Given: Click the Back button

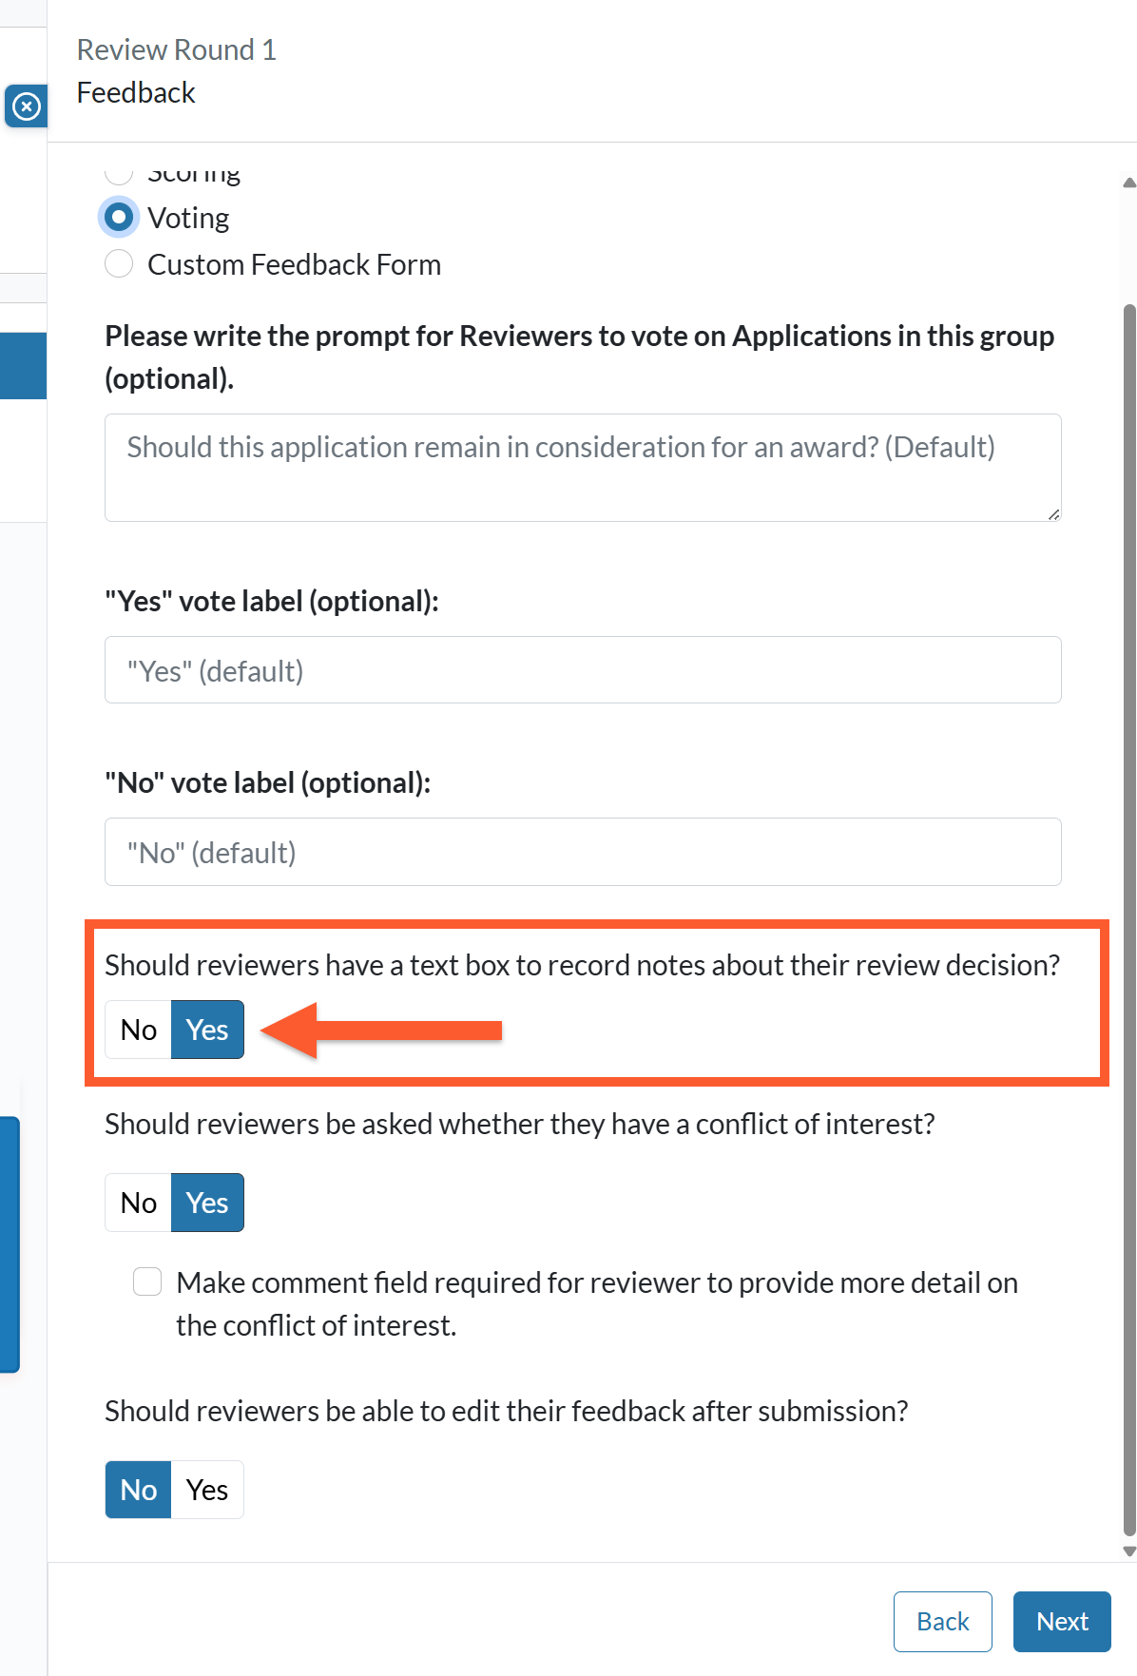Looking at the screenshot, I should click(943, 1622).
